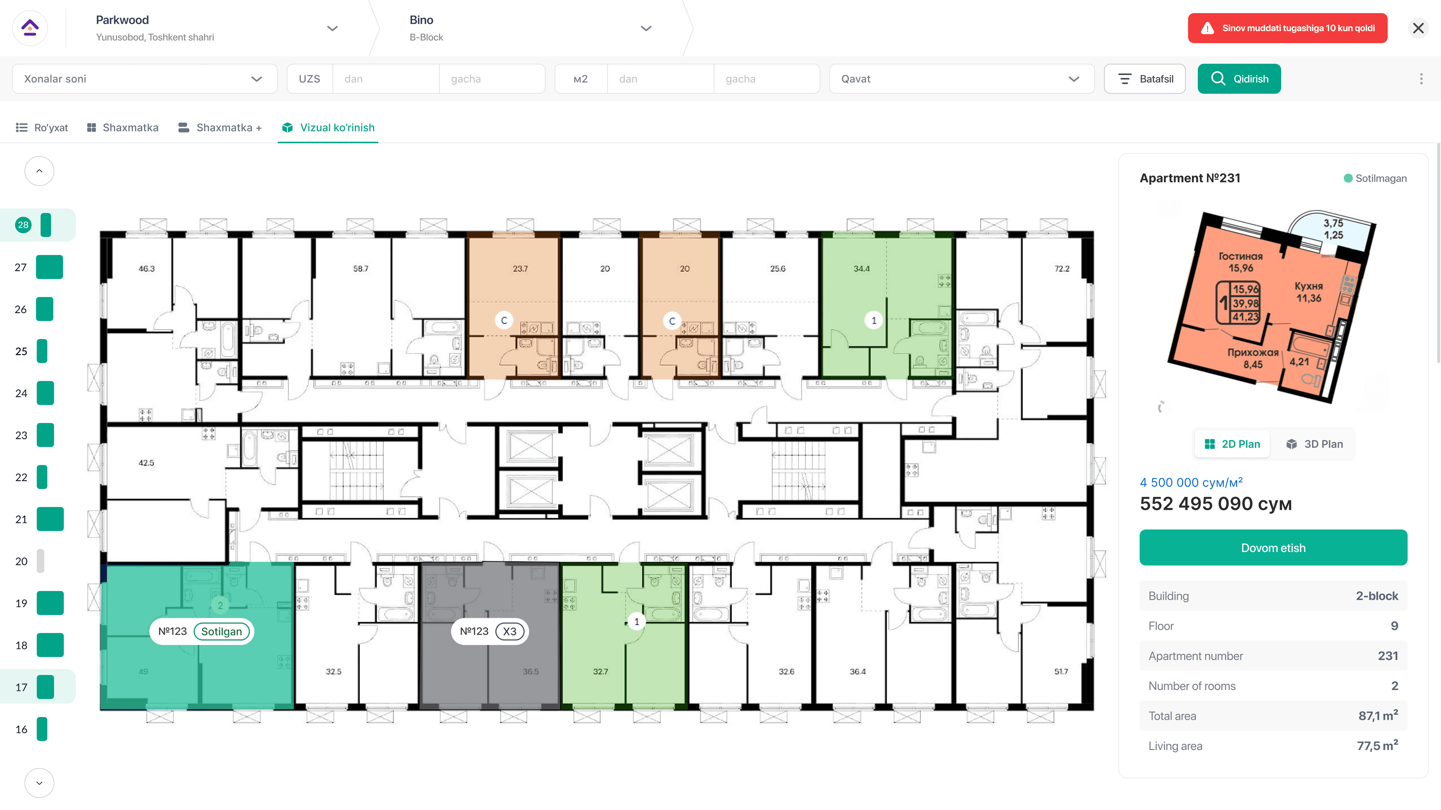Switch to the Shaxmatka tab
Viewport: 1441px width, 810px height.
click(122, 127)
